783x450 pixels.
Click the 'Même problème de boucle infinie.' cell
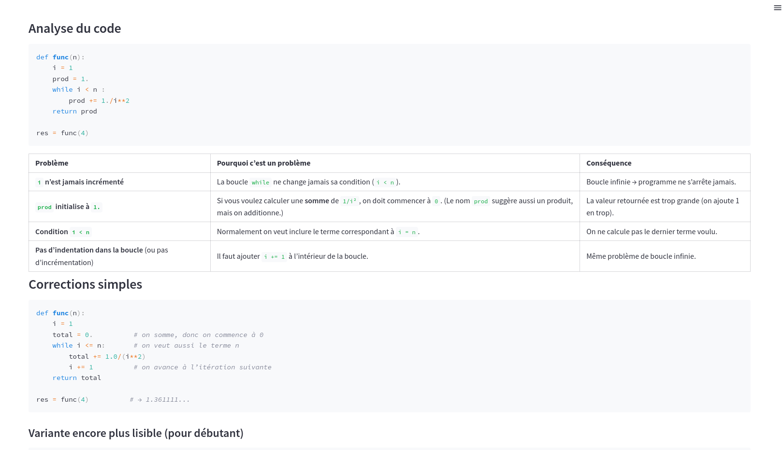click(640, 256)
